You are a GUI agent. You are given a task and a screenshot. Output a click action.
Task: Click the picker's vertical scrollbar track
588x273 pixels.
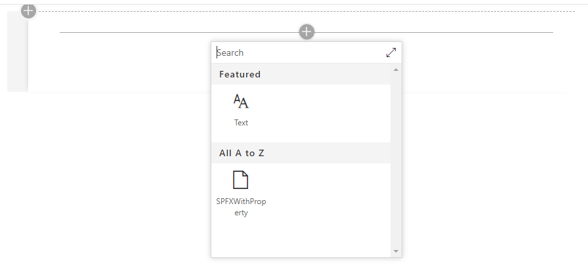pyautogui.click(x=396, y=161)
